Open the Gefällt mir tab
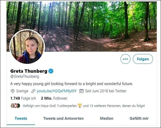 (x=139, y=118)
